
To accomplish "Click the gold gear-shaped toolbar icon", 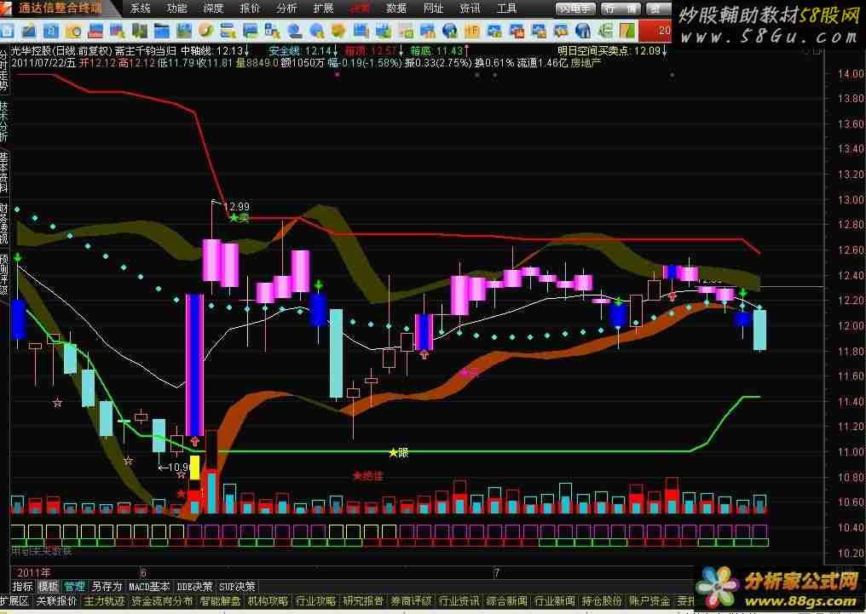I will [x=338, y=31].
